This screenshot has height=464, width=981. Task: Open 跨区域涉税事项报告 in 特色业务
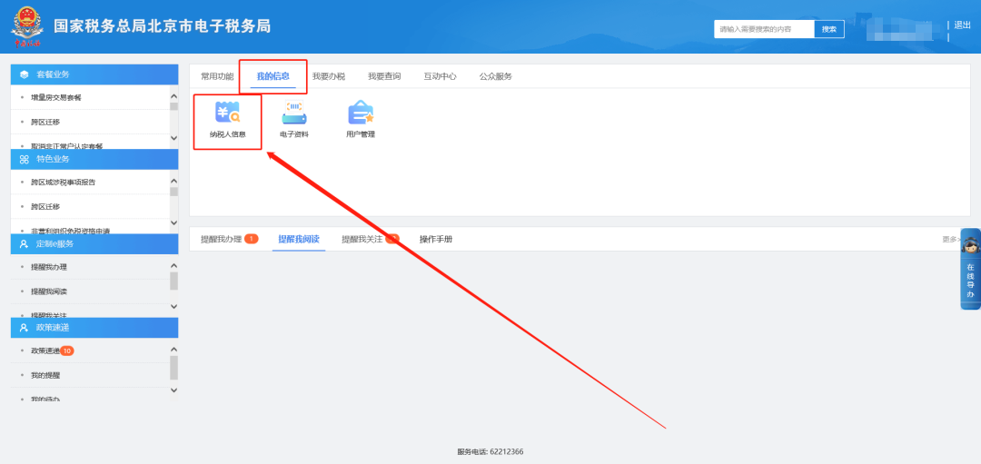[x=63, y=183]
